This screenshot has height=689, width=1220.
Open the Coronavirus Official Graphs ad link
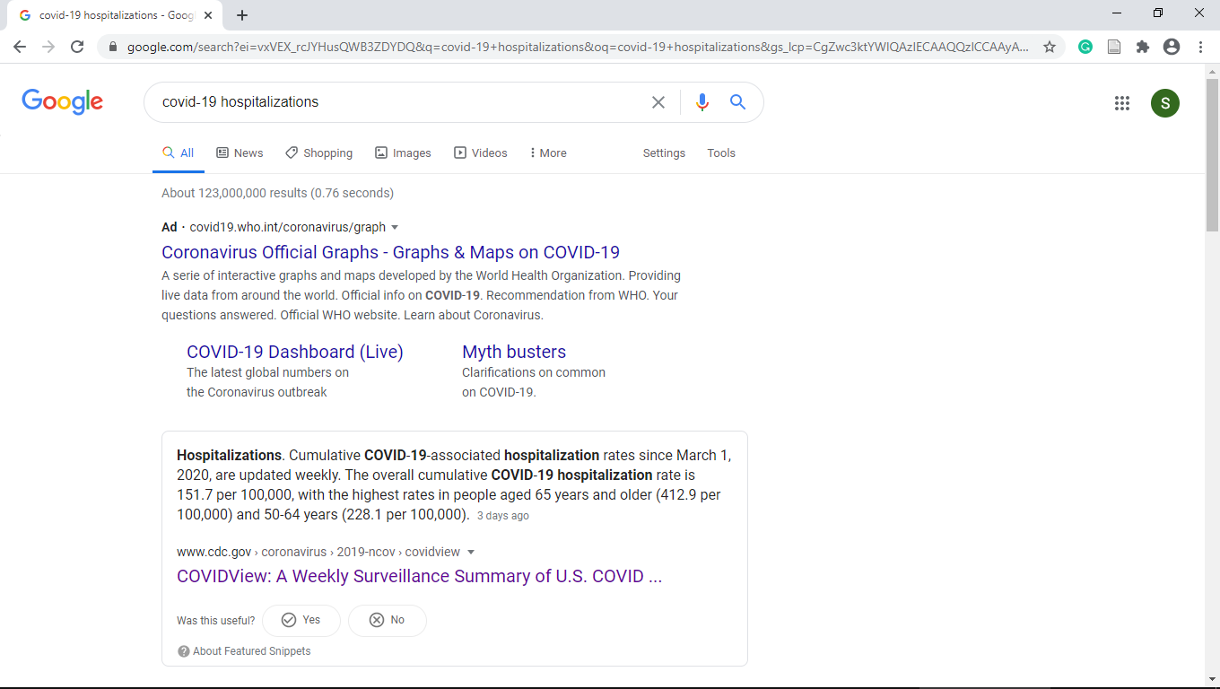point(390,252)
